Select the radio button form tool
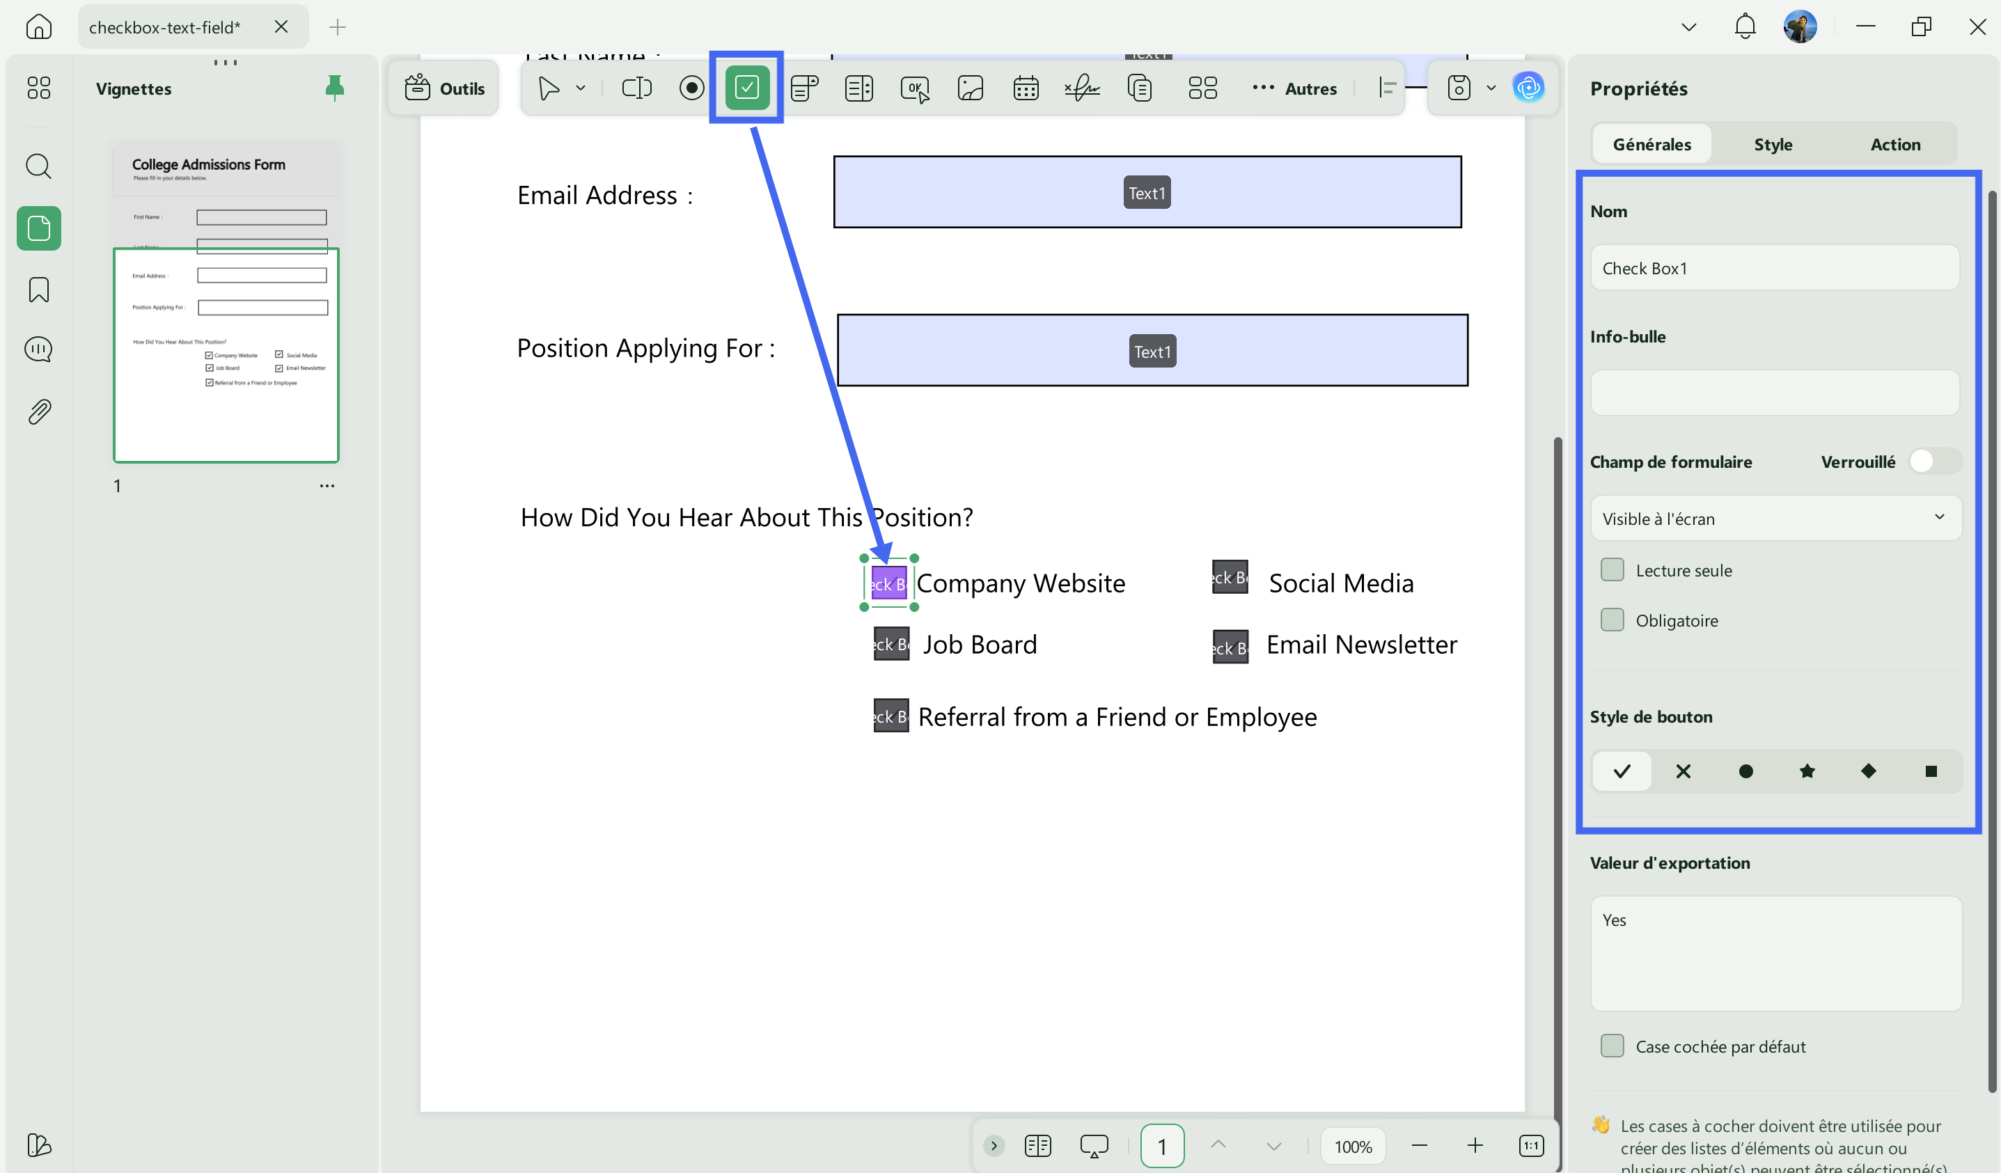 click(691, 87)
